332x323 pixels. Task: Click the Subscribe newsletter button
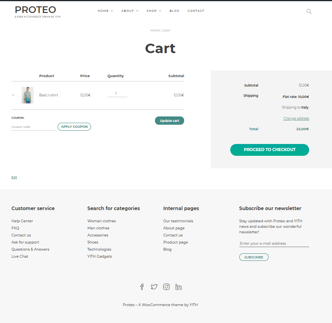point(254,257)
